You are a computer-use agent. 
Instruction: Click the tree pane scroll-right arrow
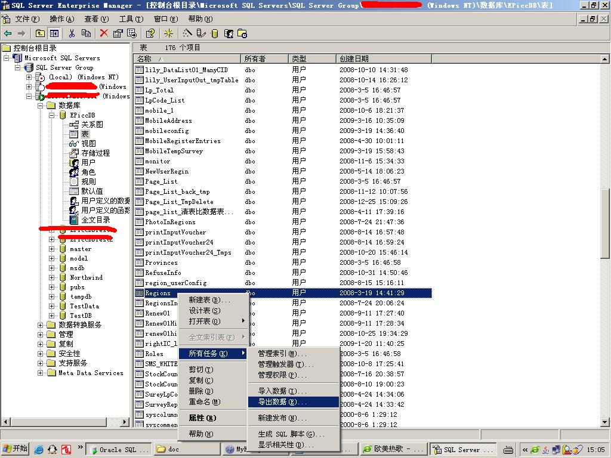coord(125,422)
